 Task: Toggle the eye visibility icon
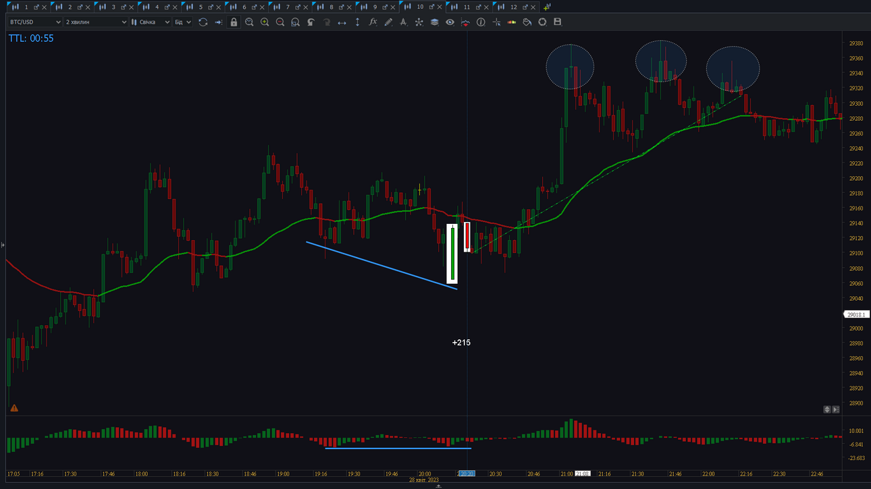coord(450,22)
